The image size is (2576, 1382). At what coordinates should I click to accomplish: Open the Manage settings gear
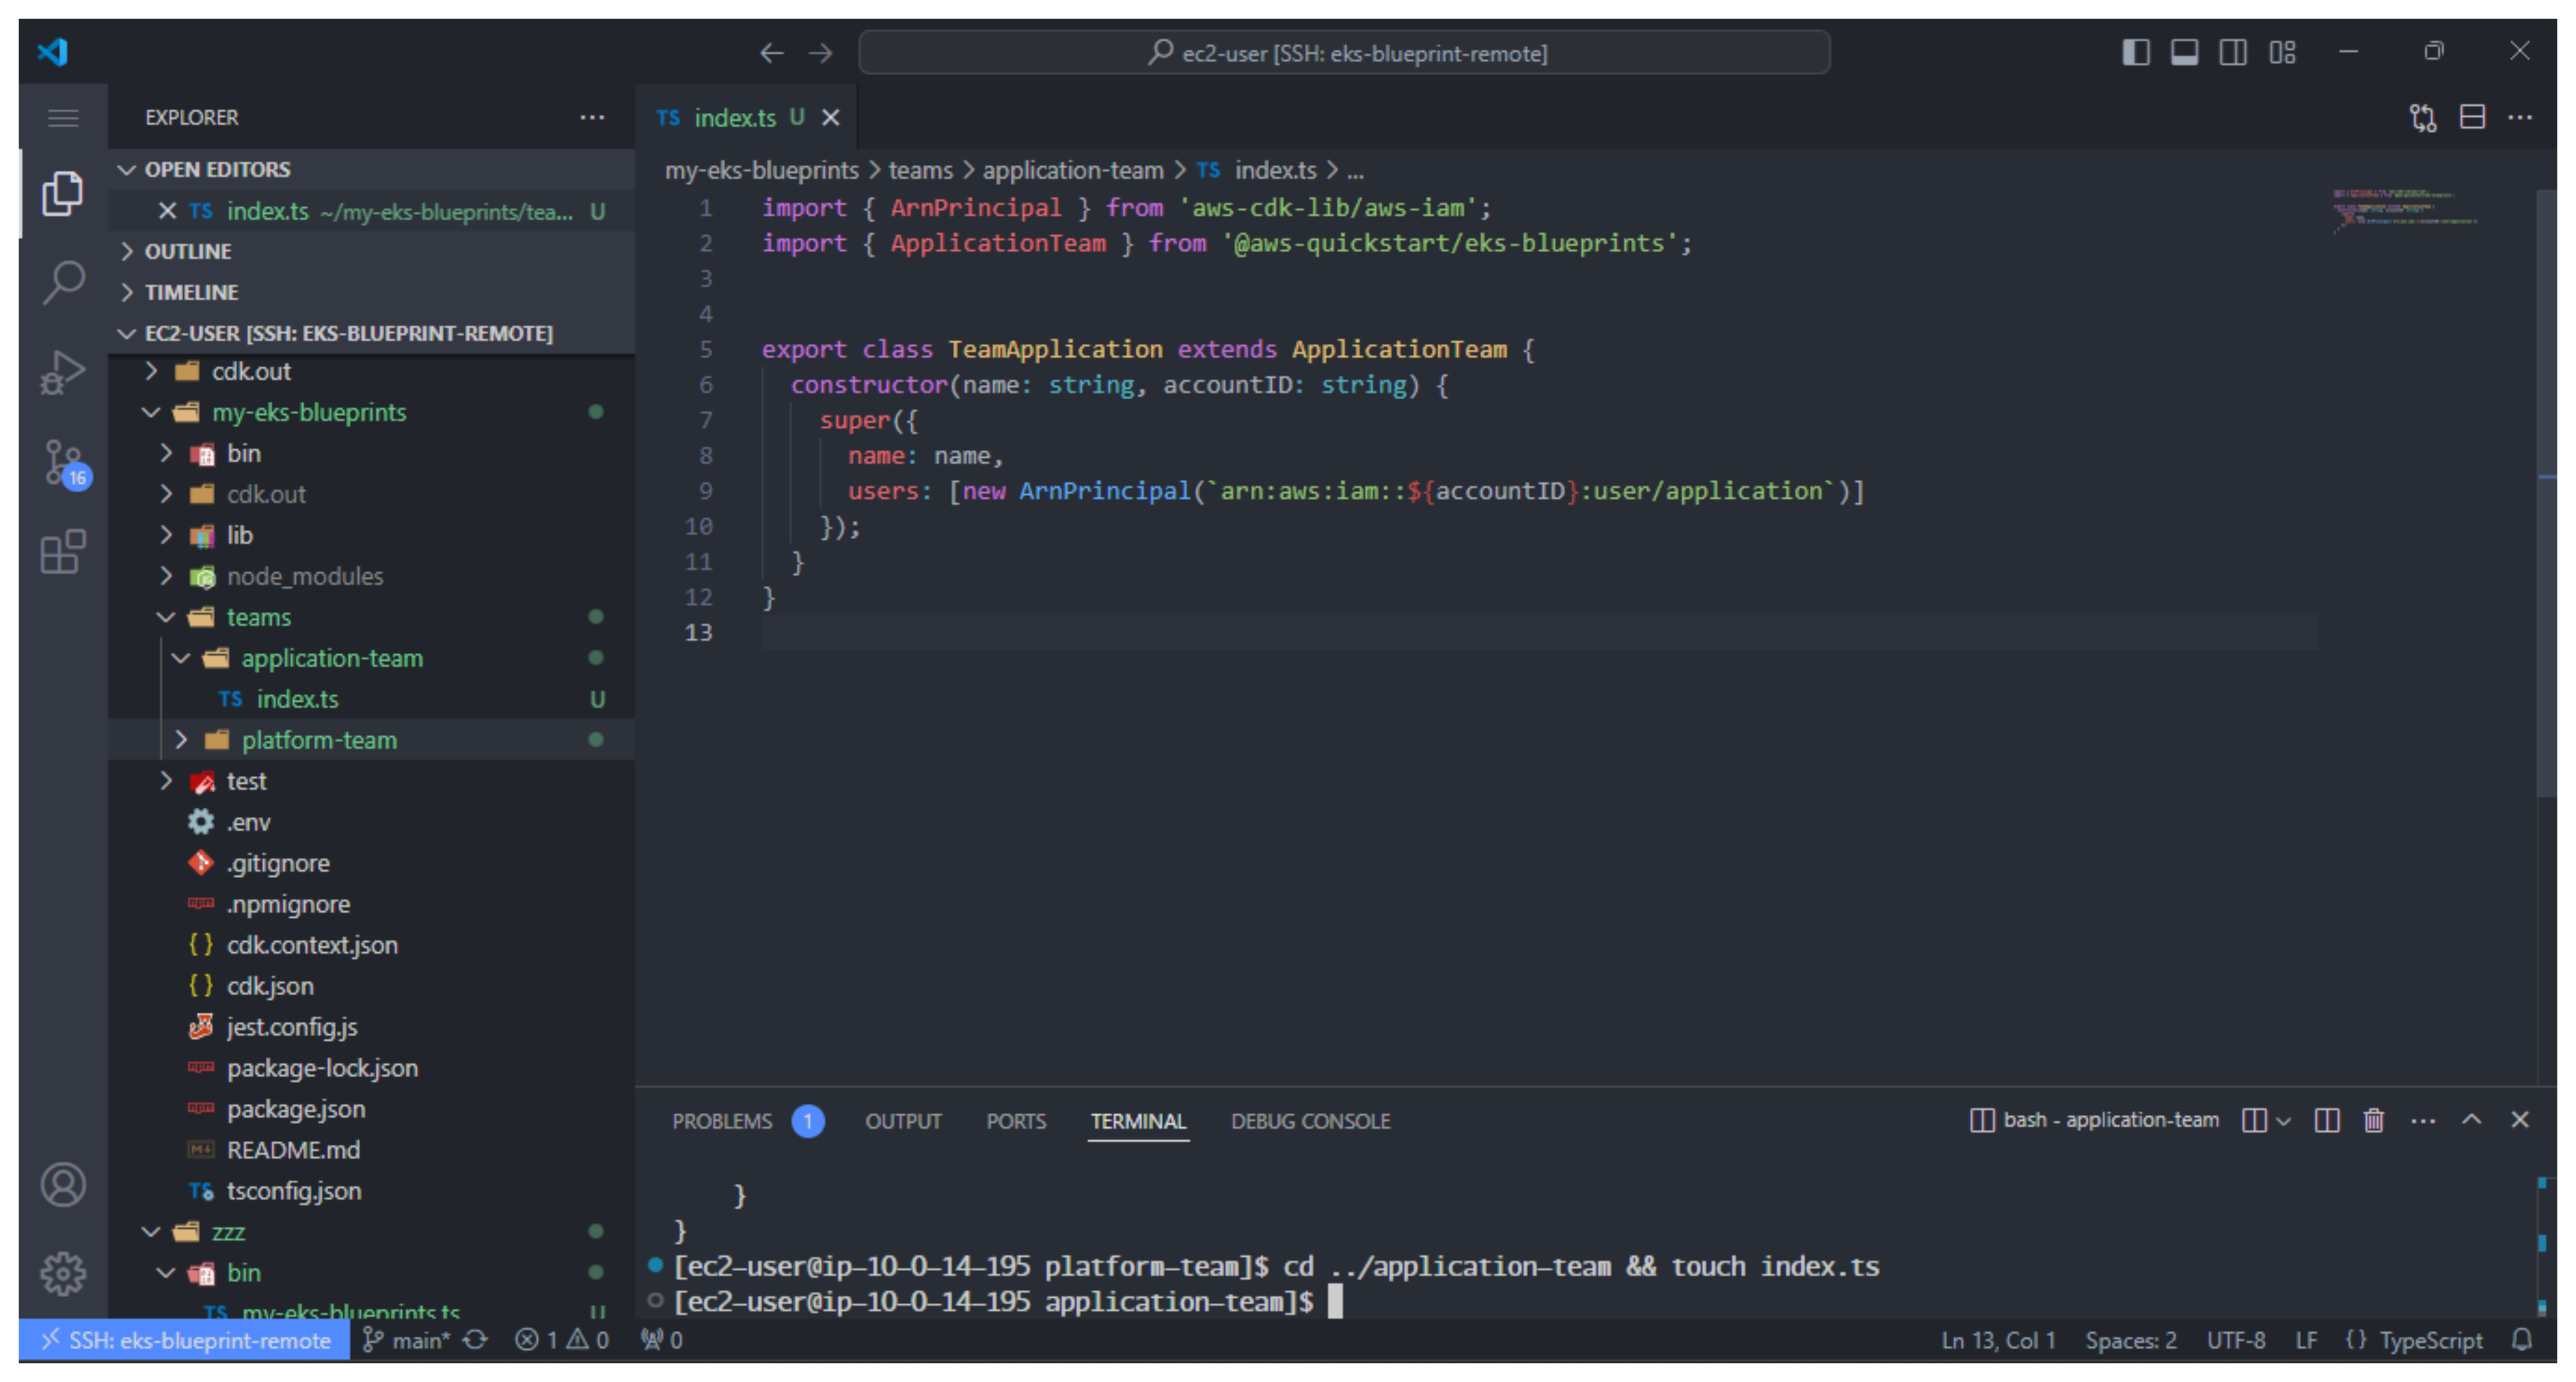pyautogui.click(x=63, y=1274)
